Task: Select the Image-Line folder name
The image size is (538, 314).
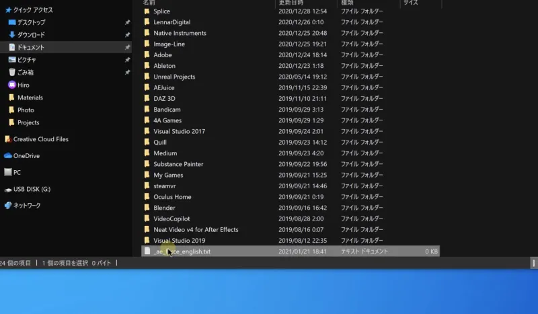Action: point(169,44)
